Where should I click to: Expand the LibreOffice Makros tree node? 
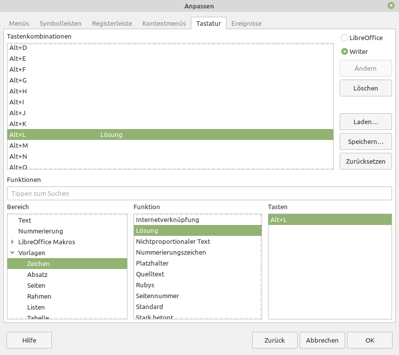point(13,242)
